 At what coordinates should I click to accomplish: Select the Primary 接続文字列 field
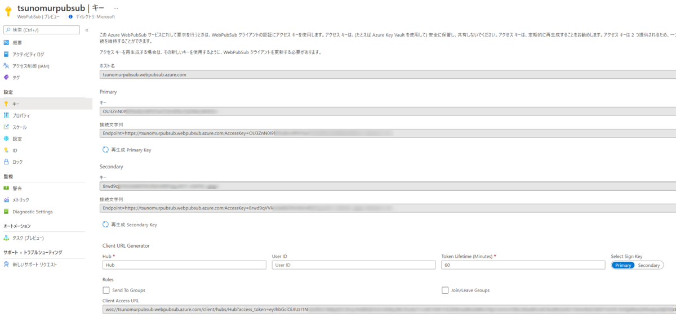[x=388, y=133]
